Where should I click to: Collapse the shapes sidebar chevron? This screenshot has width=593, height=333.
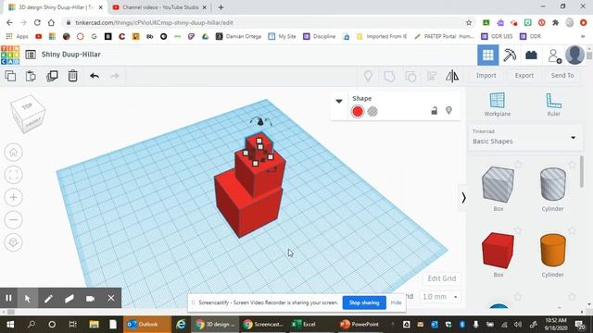(463, 197)
